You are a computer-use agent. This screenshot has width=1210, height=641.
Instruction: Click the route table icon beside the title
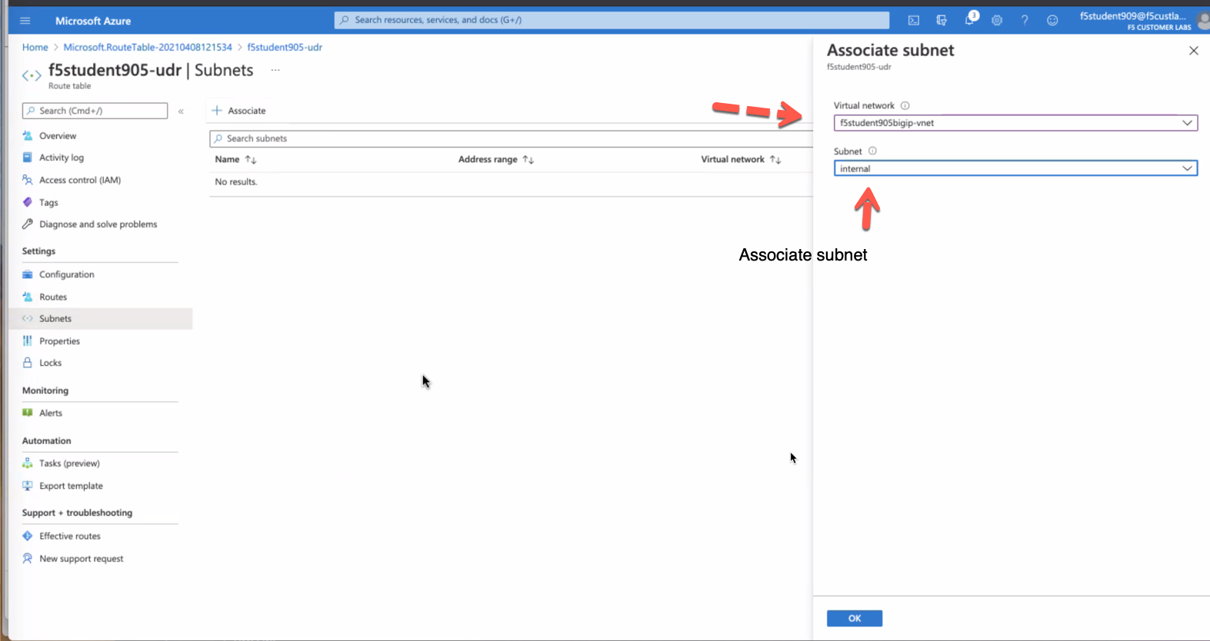click(32, 75)
